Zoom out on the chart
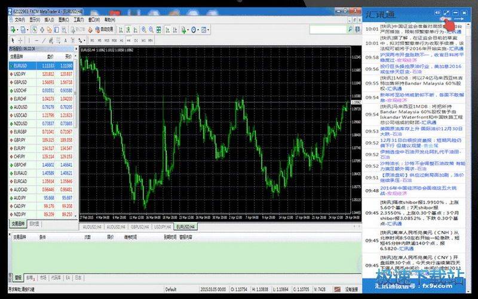Screen dimensions: 478x299 (x=151, y=30)
